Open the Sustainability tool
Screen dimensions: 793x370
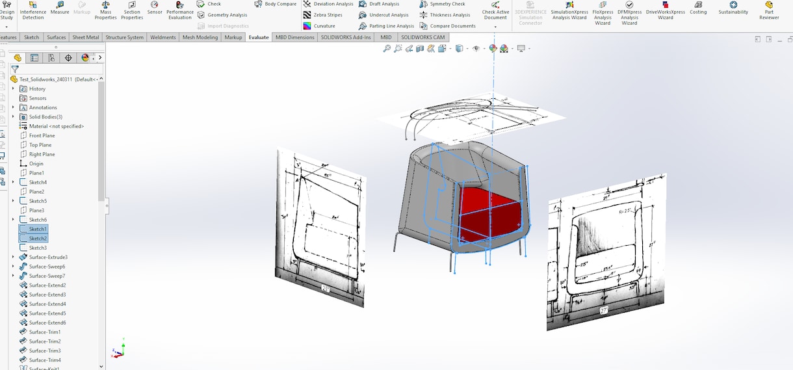coord(733,8)
